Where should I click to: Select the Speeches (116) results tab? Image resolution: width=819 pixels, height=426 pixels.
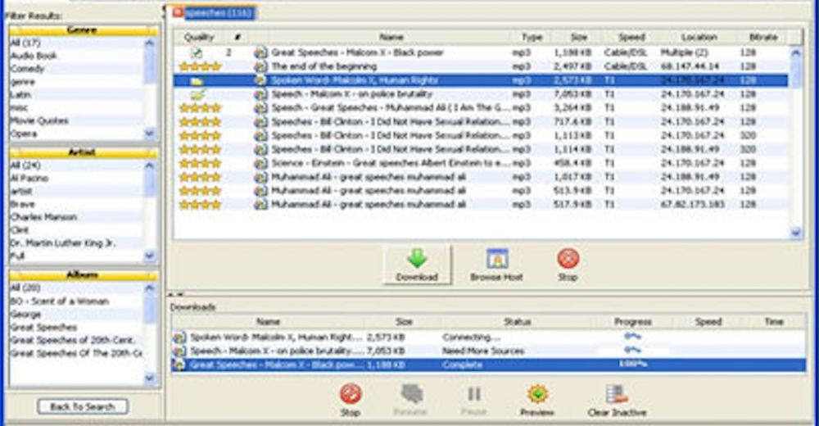[x=219, y=12]
